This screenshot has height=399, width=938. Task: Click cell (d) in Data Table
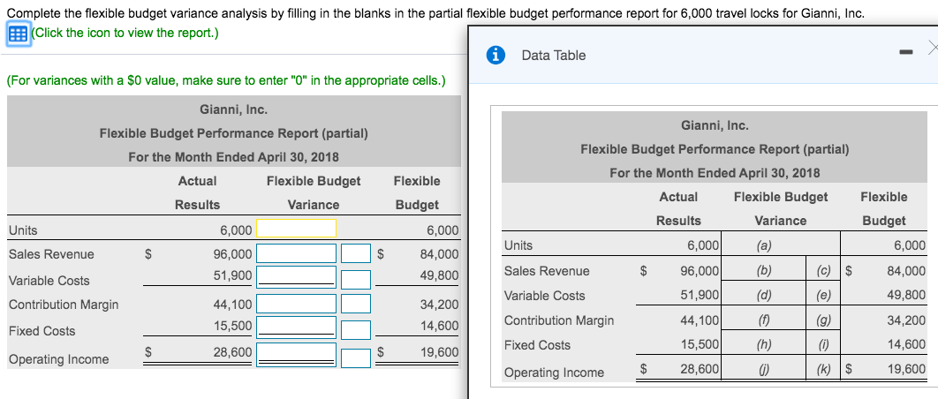[763, 294]
